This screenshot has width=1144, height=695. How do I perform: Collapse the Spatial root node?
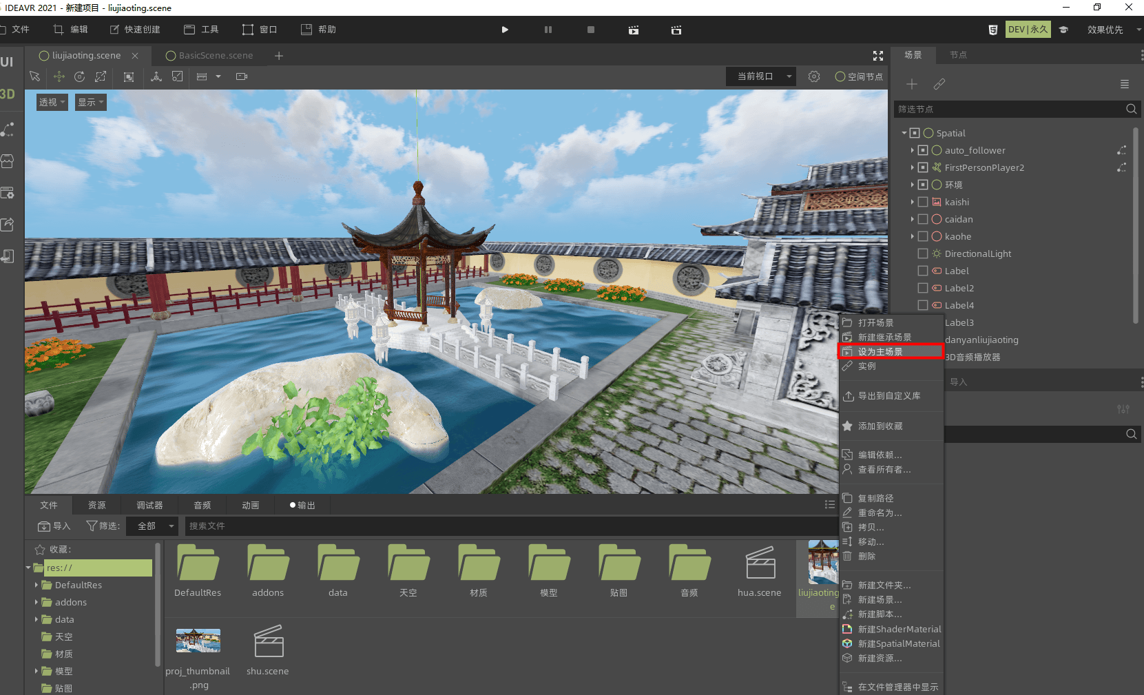[904, 133]
